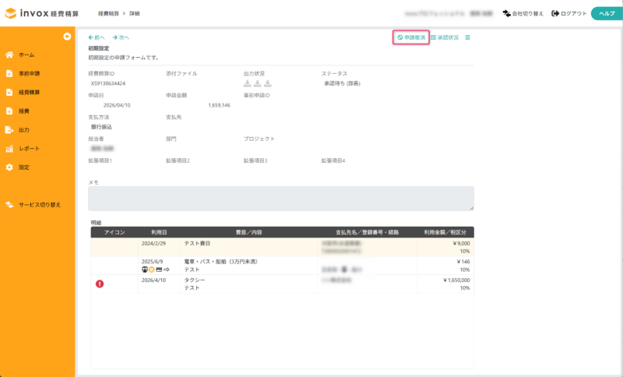Click the 利用日 column header
This screenshot has height=377, width=623.
159,232
